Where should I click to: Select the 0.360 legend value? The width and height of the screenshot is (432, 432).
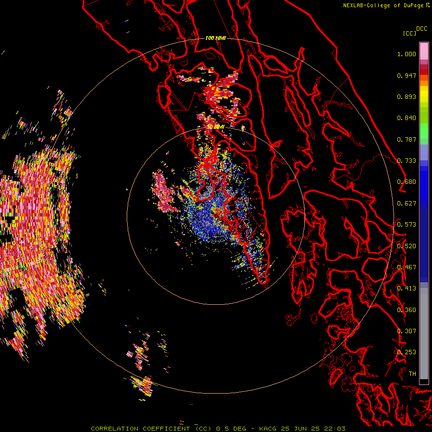pos(407,310)
